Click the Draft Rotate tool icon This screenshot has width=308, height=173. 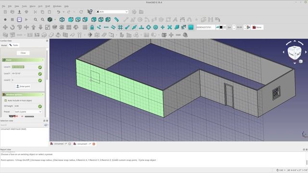13,27
